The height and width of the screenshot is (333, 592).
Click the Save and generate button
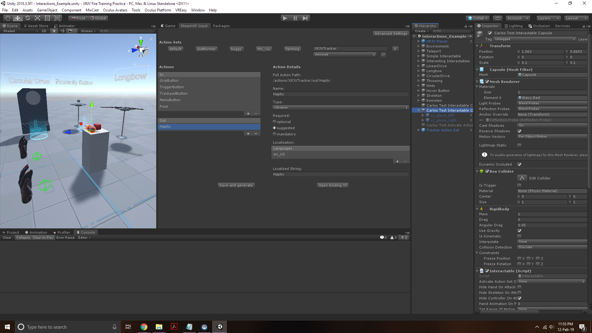coord(236,185)
